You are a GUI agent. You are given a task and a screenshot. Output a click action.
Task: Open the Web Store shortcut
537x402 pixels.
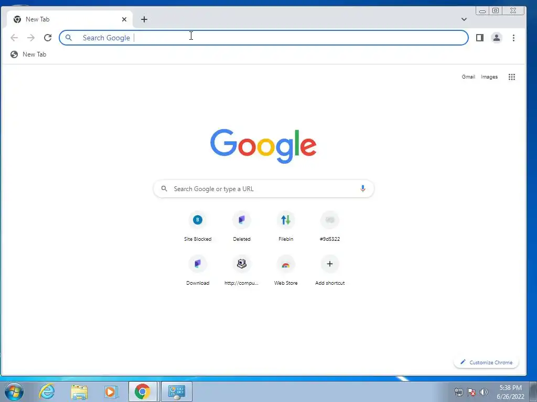tap(286, 271)
